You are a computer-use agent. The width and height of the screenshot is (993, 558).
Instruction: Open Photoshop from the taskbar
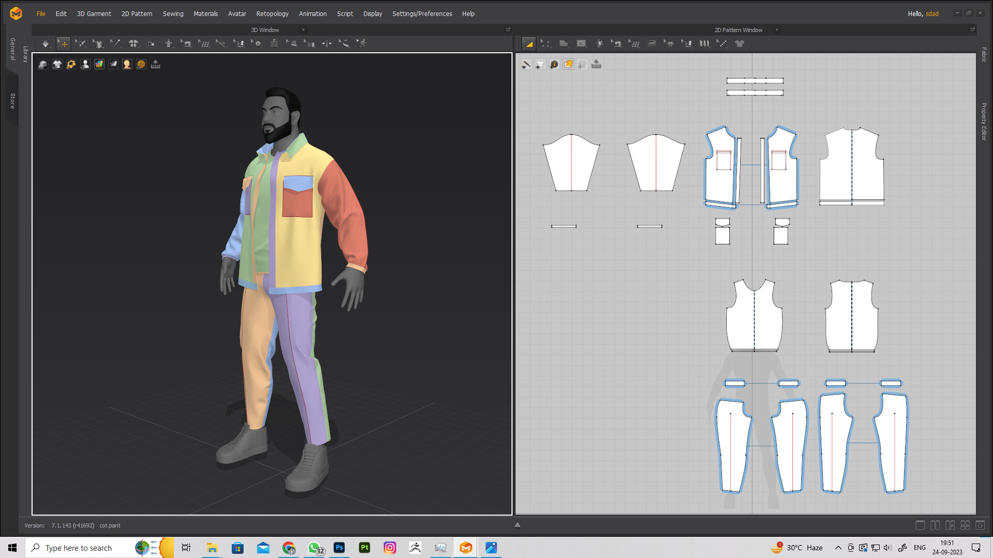click(x=339, y=547)
